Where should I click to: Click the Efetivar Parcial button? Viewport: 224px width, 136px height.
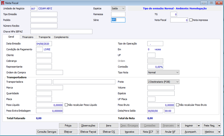pyautogui.click(x=88, y=132)
